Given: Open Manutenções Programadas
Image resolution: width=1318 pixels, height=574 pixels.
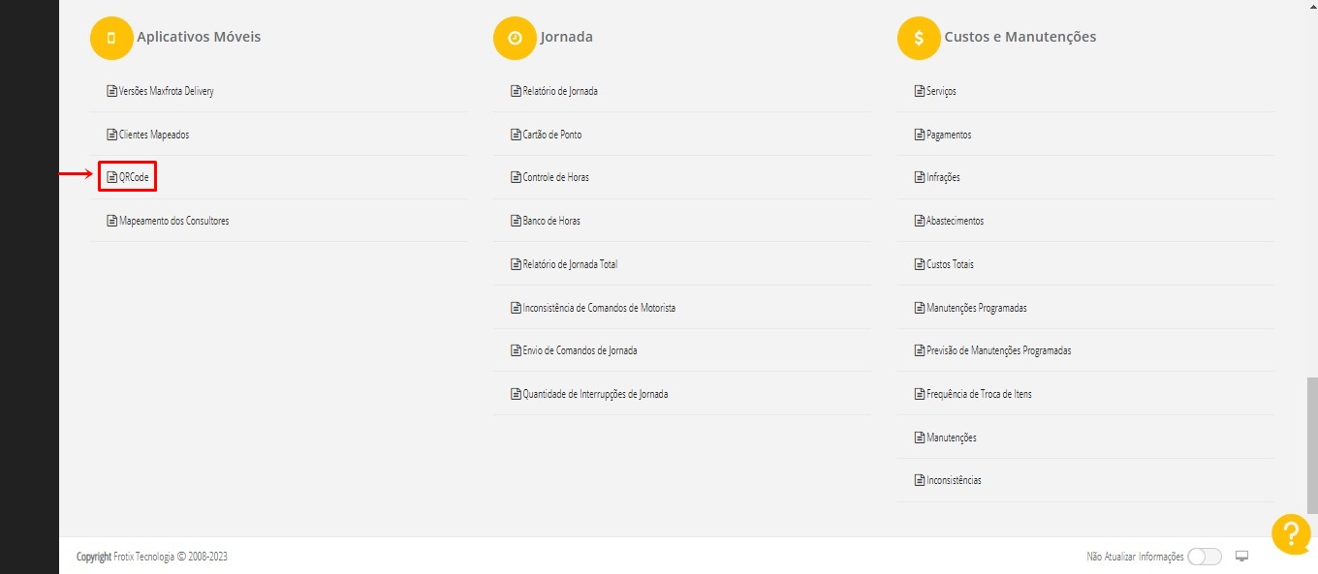Looking at the screenshot, I should pos(976,308).
